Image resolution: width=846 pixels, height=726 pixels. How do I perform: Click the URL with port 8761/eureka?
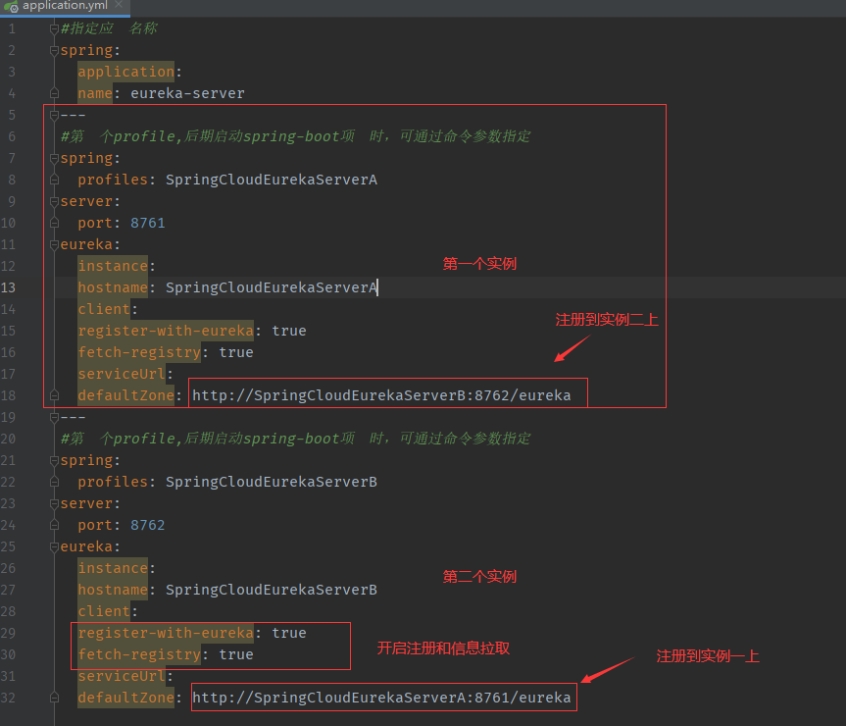[x=381, y=698]
